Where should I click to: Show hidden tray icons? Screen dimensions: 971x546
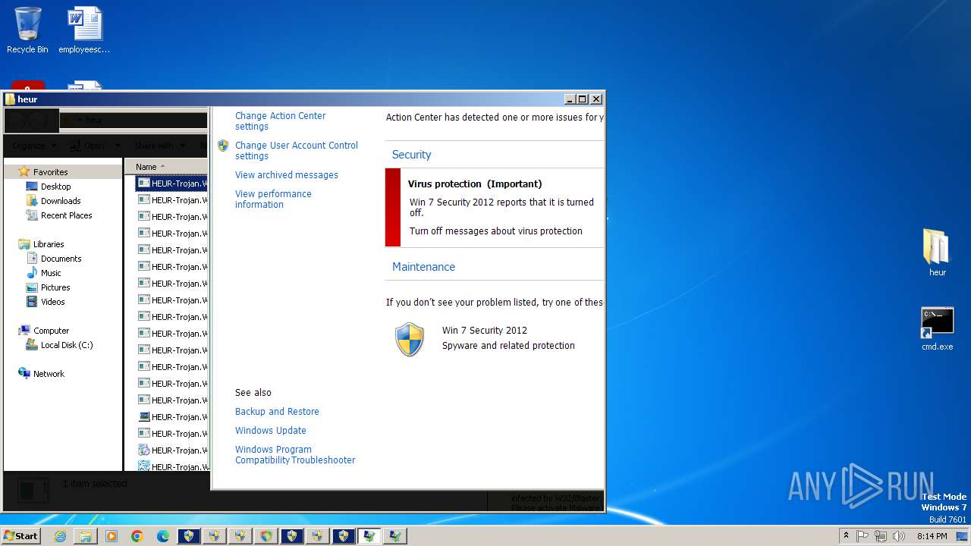tap(846, 535)
